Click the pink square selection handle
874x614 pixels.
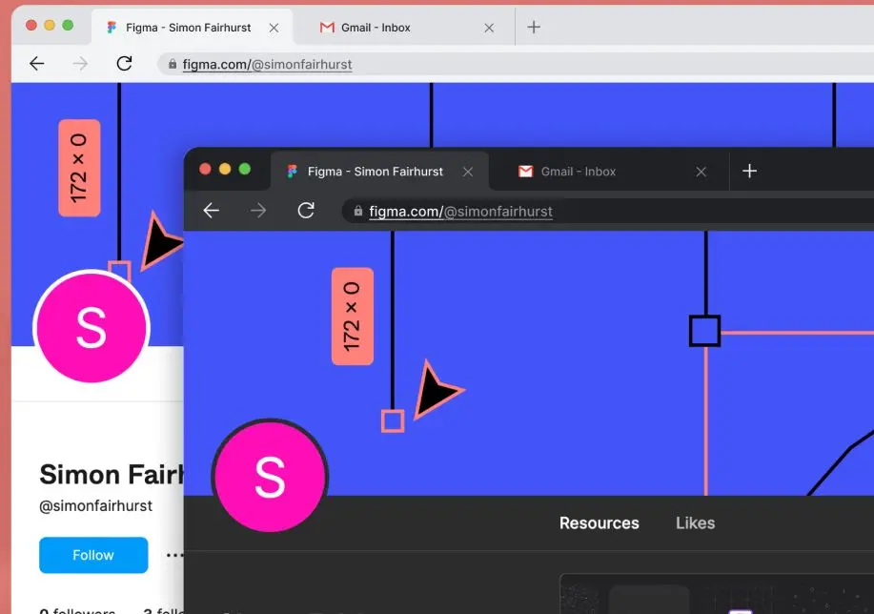click(393, 420)
